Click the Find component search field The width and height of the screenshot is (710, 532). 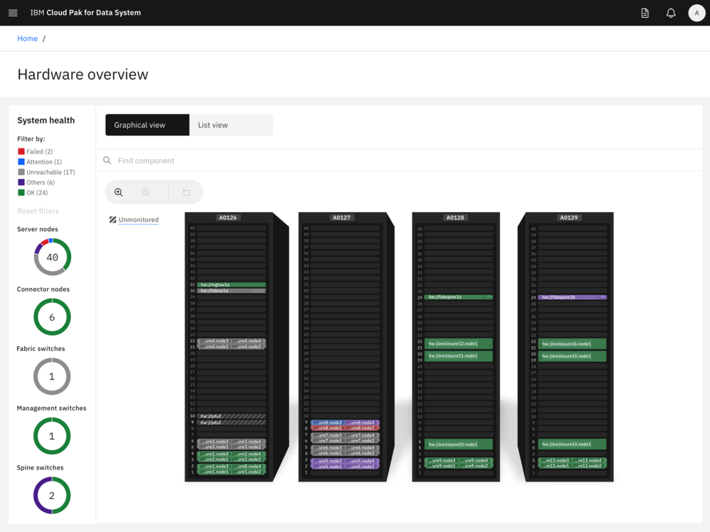398,160
